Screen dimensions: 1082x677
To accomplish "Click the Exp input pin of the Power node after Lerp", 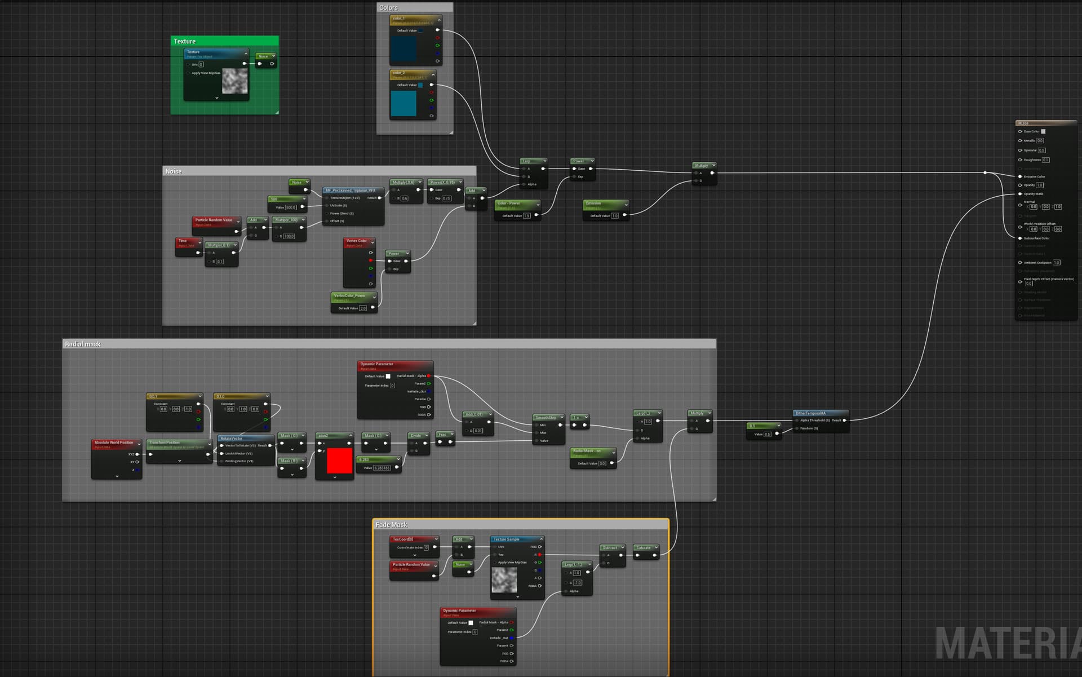I will click(x=574, y=176).
